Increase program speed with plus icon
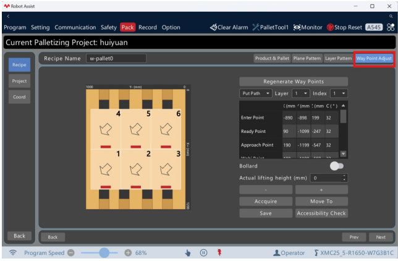Viewport: 398px width, 261px height. (128, 252)
